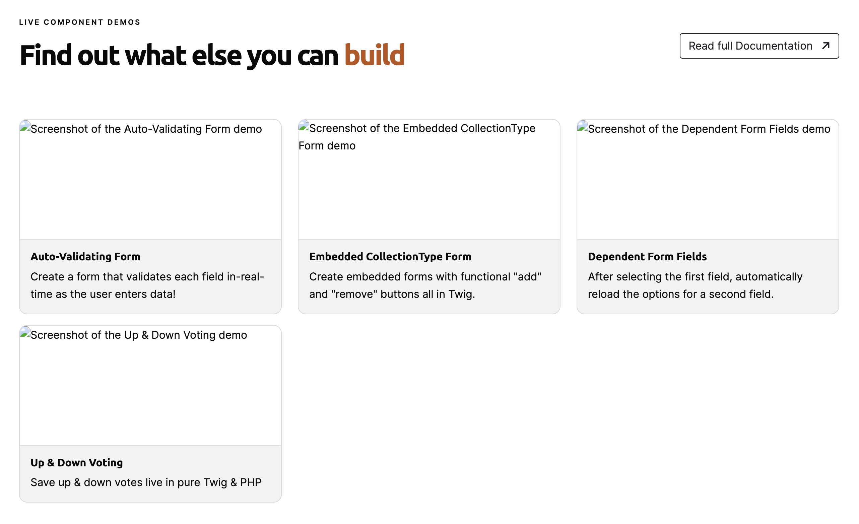Click the arrow icon beside Read full Documentation
This screenshot has height=524, width=859.
pos(825,46)
